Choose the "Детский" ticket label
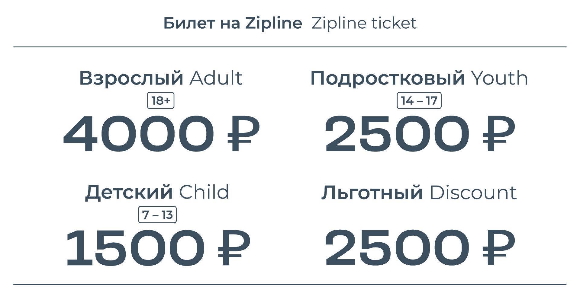Screen dimensions: 580x306 coord(129,192)
